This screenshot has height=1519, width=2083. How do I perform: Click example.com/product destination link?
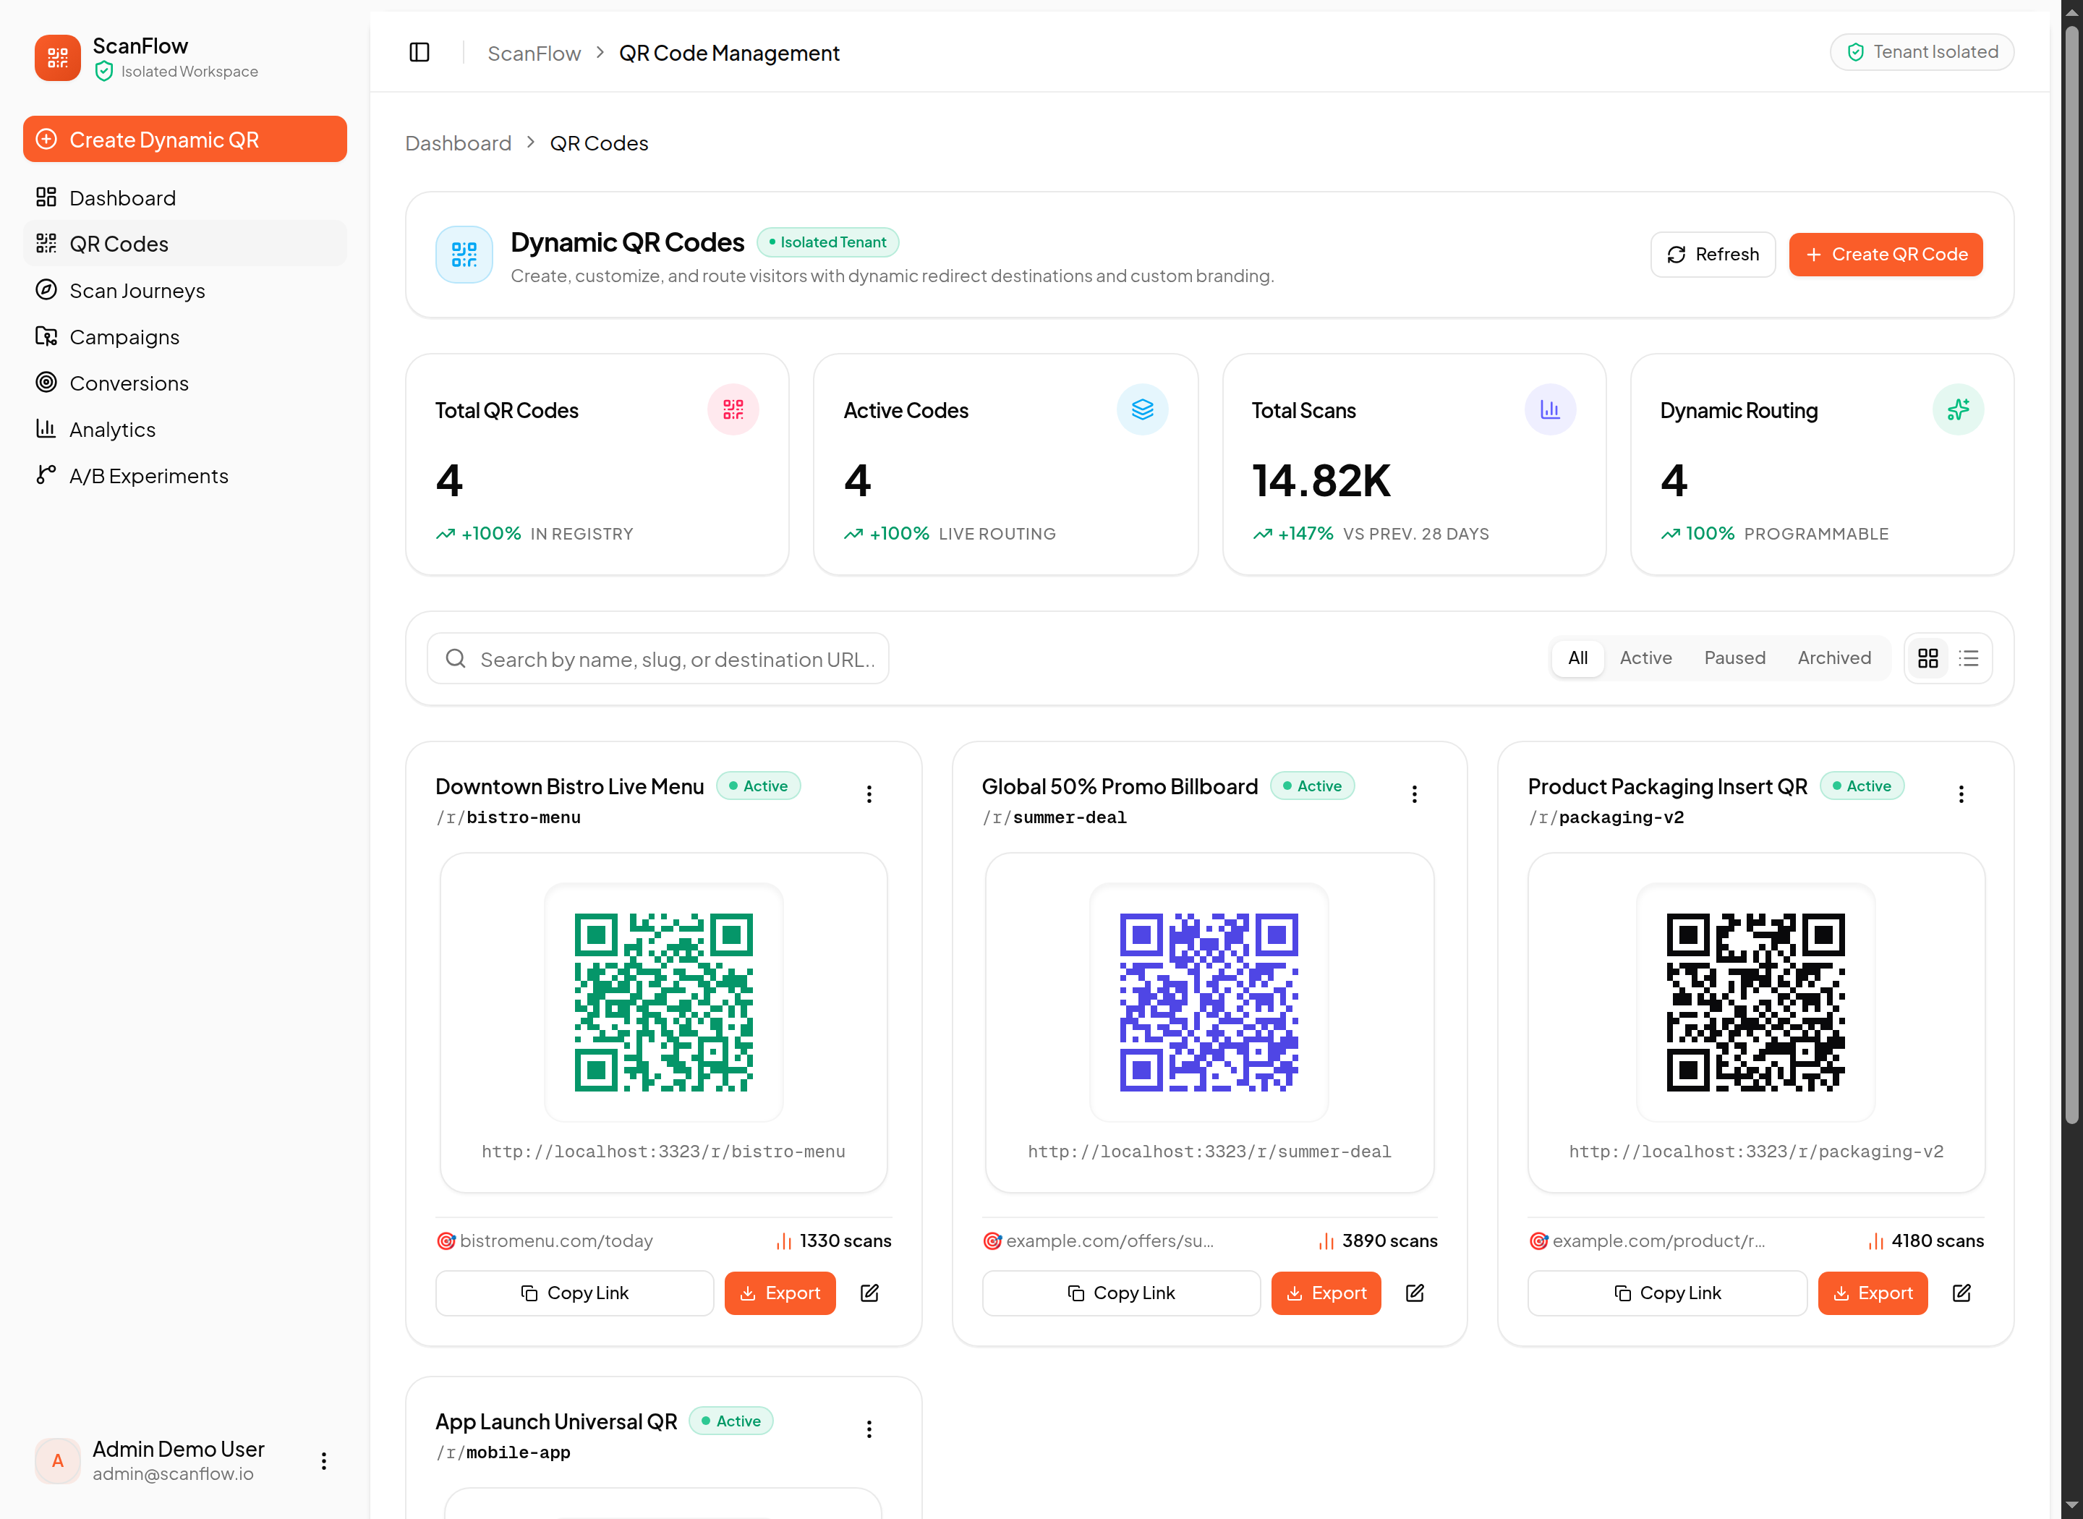coord(1658,1241)
